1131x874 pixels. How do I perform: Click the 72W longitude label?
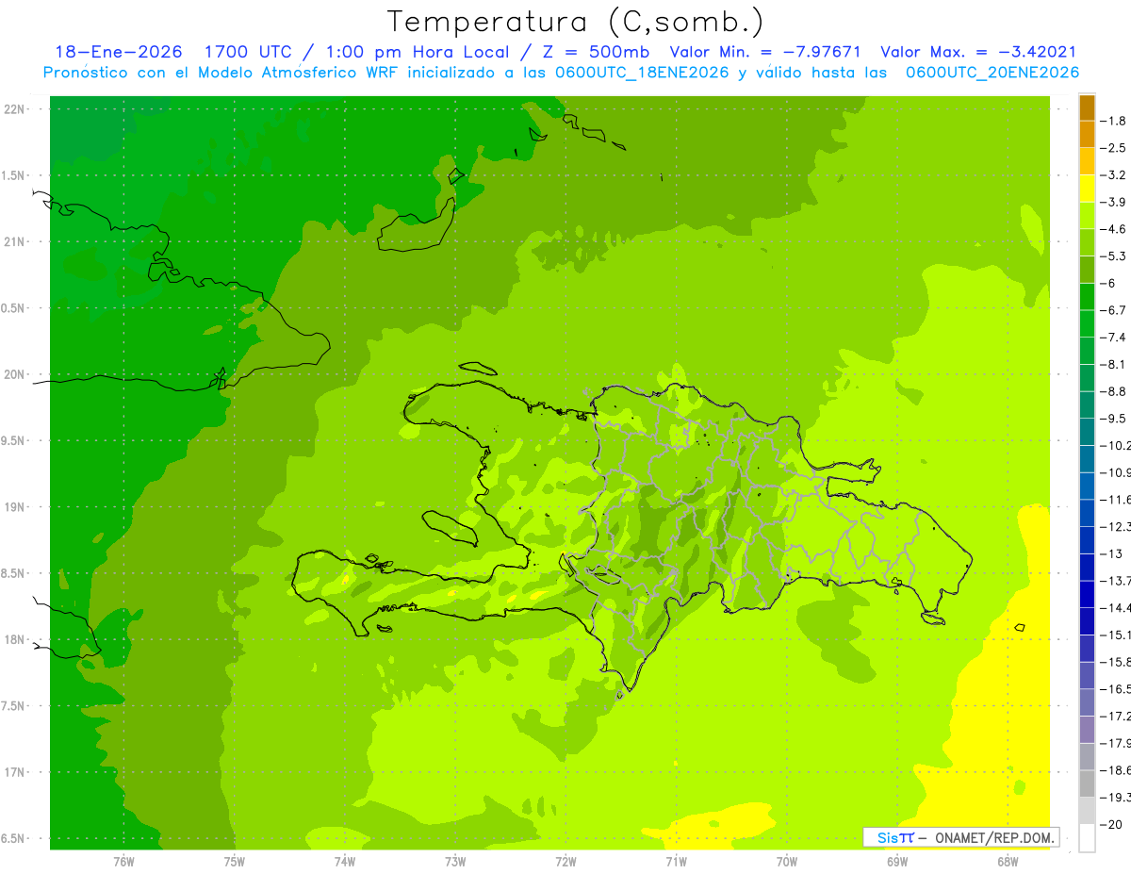(x=565, y=860)
